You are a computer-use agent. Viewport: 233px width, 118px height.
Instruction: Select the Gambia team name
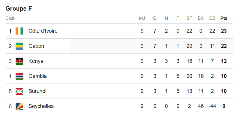click(x=38, y=76)
